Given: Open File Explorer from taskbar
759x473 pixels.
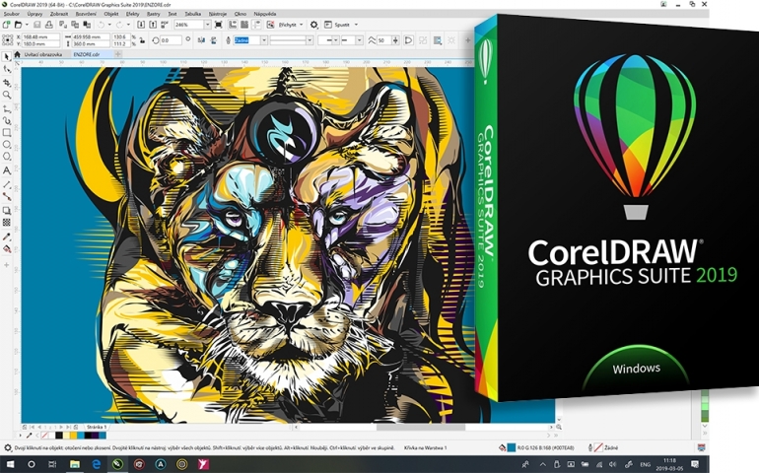Looking at the screenshot, I should (75, 464).
